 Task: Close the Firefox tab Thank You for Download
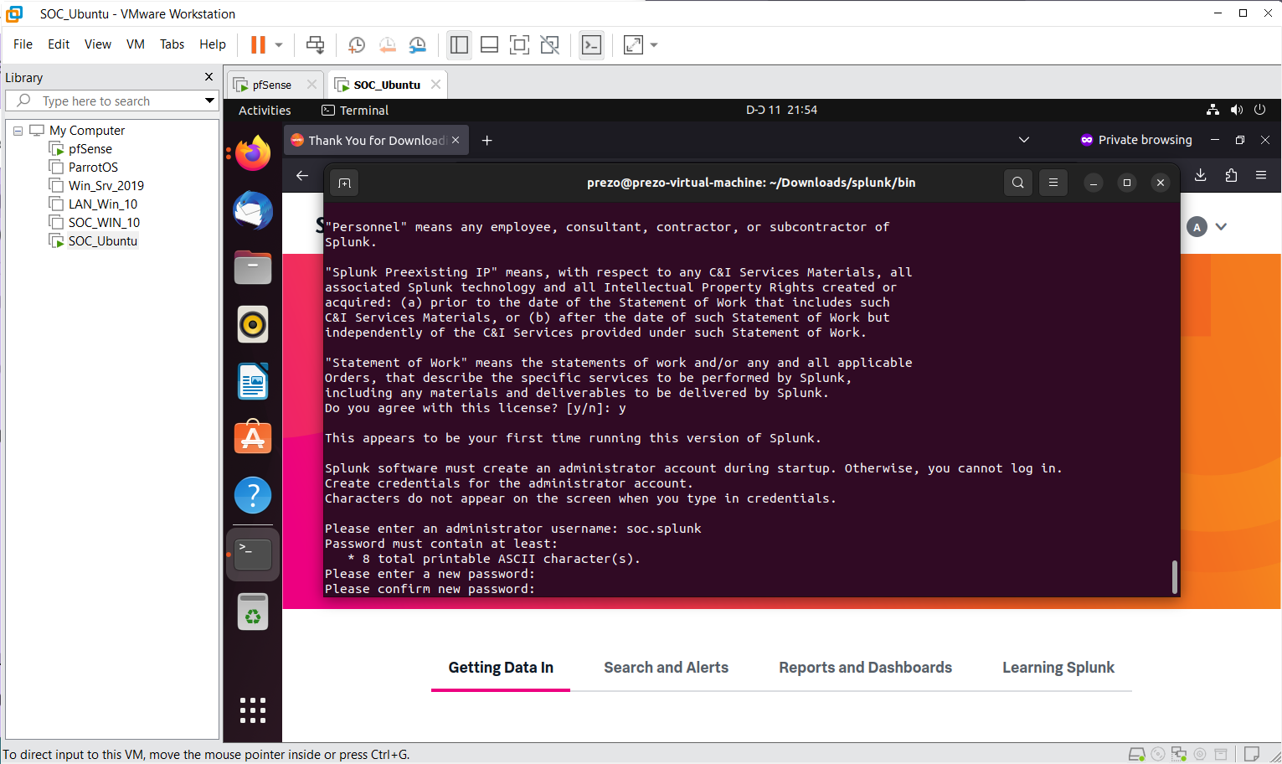coord(456,140)
